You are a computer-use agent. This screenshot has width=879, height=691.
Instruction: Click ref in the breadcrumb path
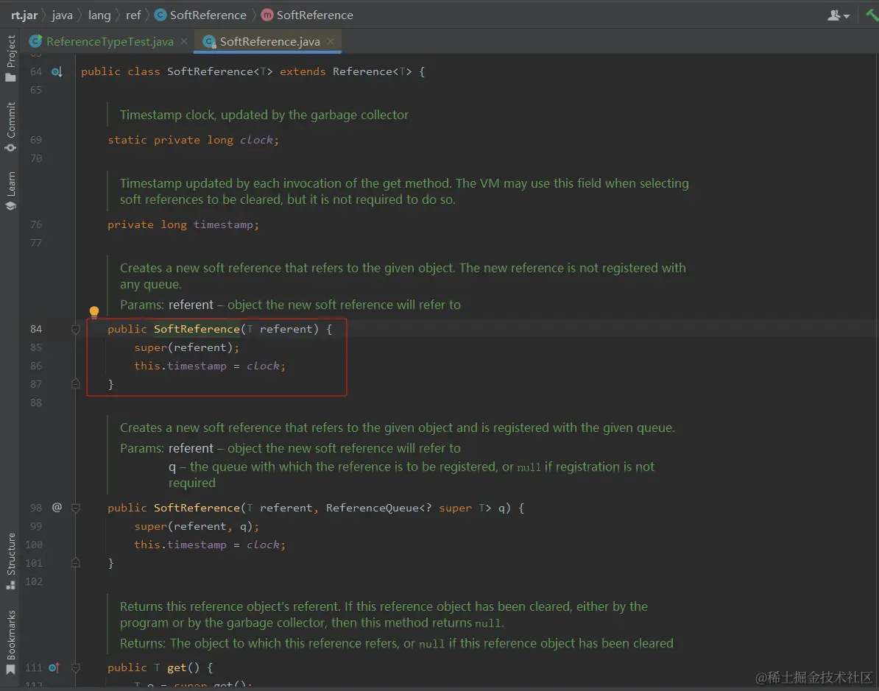[133, 15]
